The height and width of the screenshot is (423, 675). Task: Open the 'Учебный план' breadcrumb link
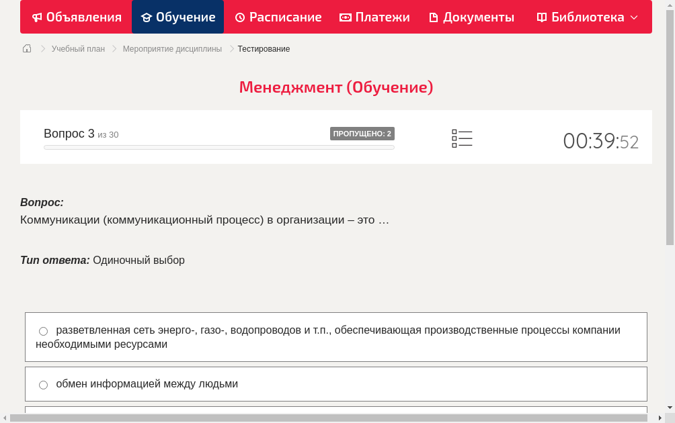[x=79, y=48]
